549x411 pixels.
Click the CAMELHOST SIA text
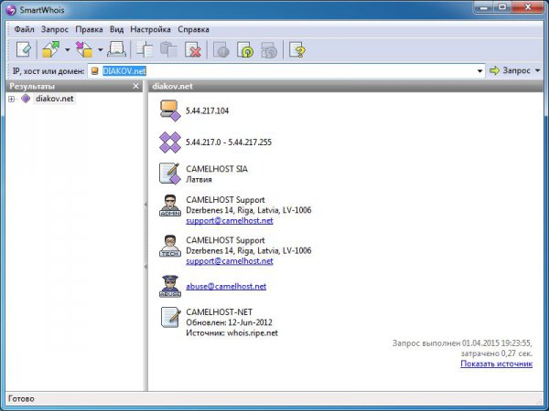pyautogui.click(x=217, y=169)
